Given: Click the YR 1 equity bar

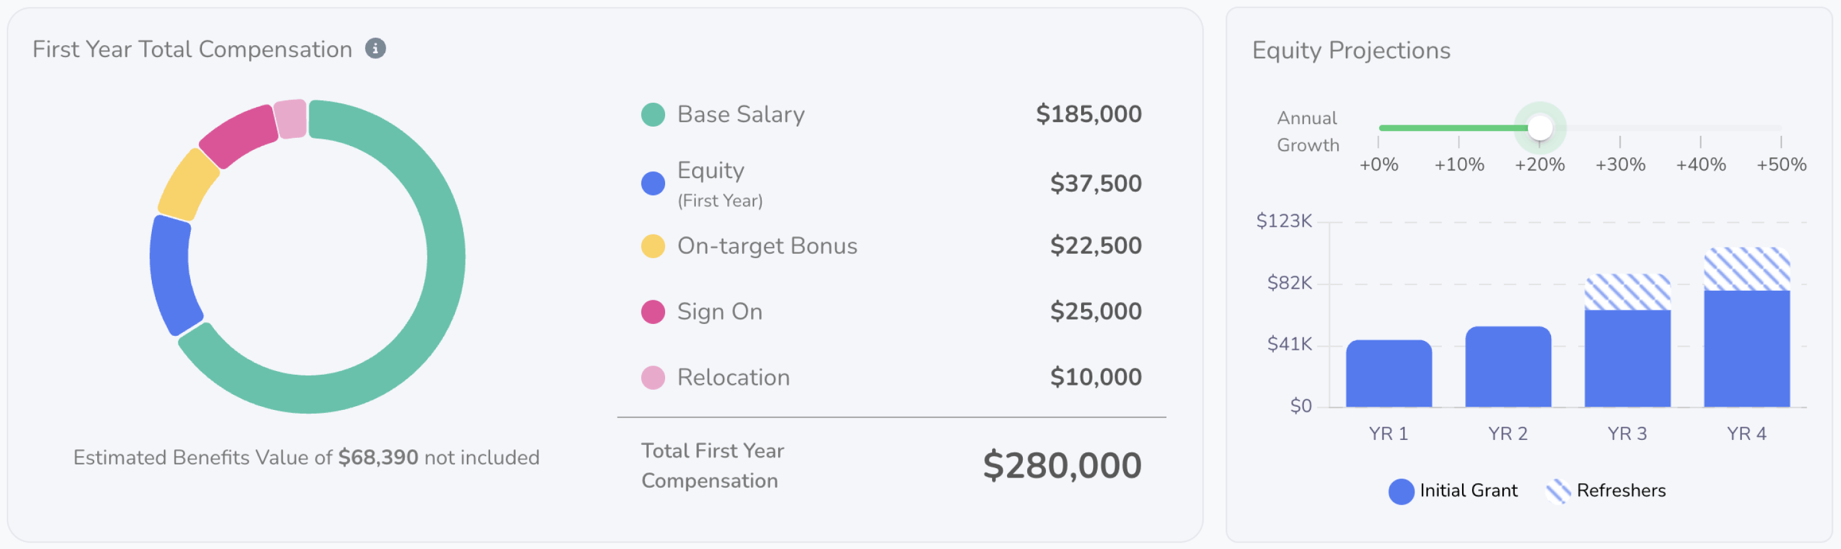Looking at the screenshot, I should tap(1389, 374).
